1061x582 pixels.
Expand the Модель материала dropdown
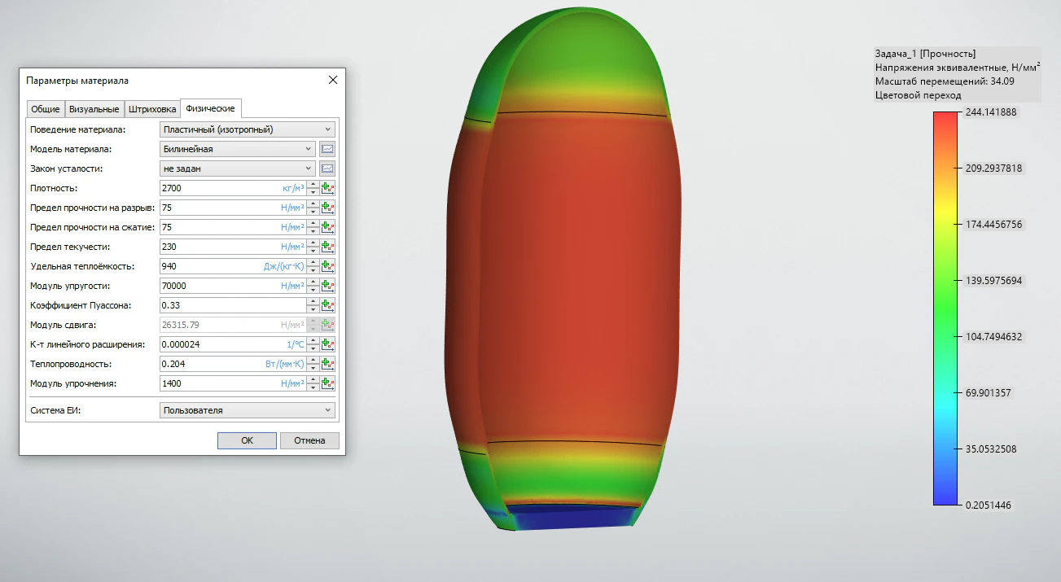(238, 149)
